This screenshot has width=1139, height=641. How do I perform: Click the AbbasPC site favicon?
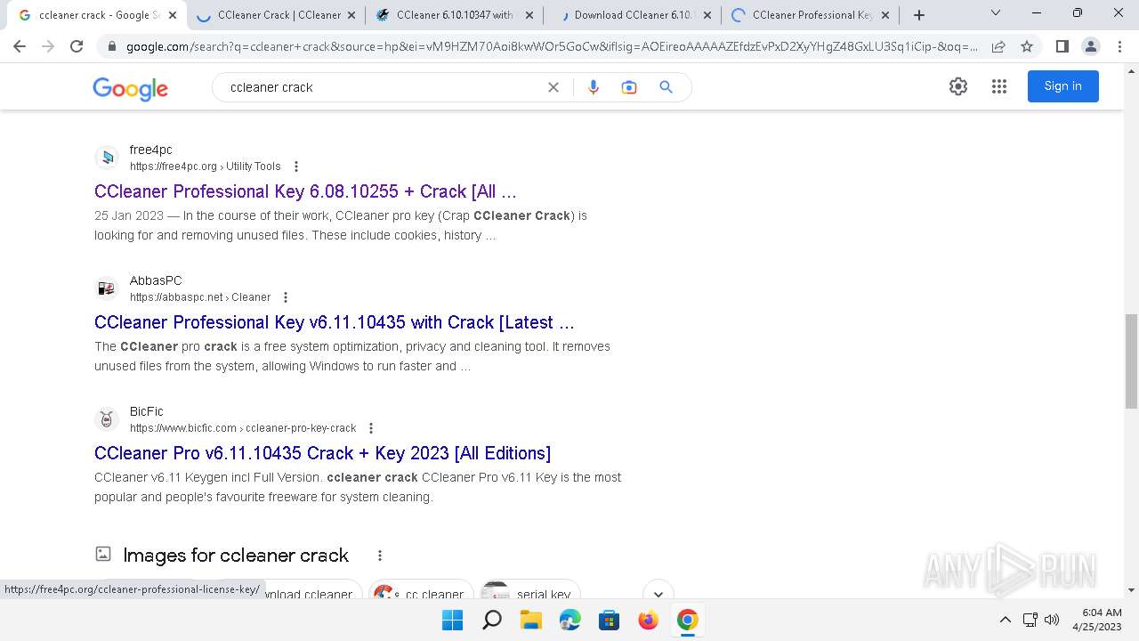click(x=107, y=288)
